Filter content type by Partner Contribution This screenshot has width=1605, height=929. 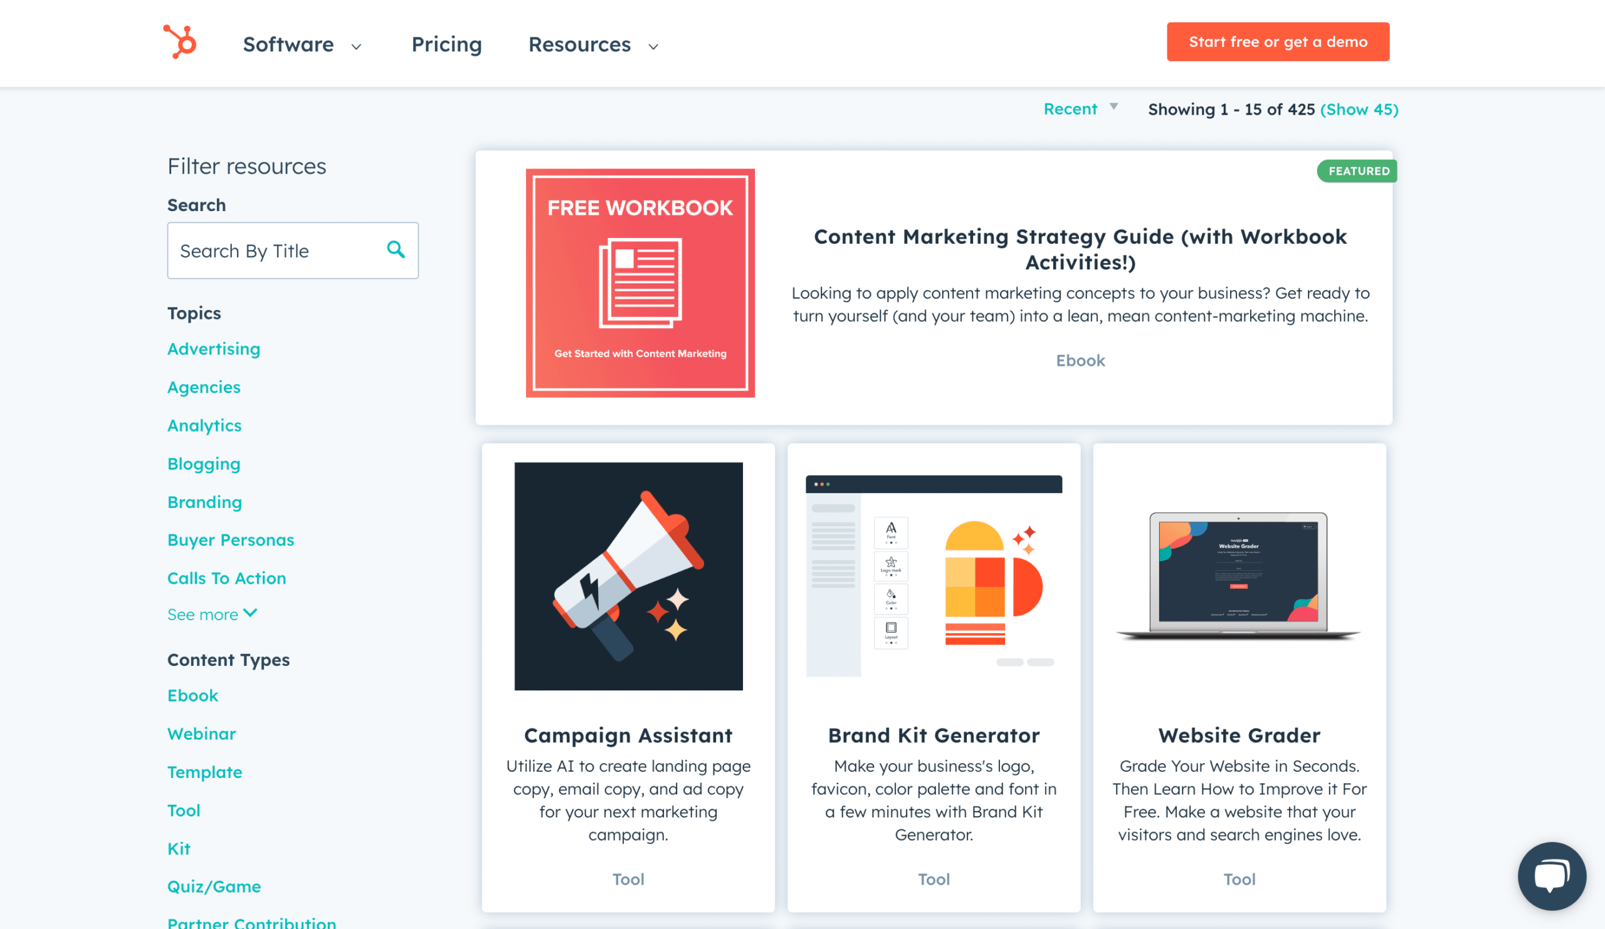point(251,923)
